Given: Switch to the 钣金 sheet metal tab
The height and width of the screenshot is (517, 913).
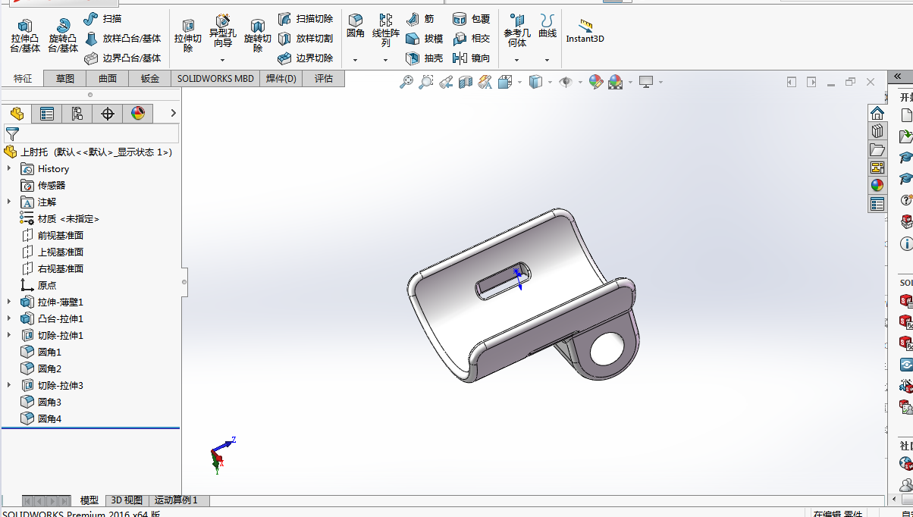Looking at the screenshot, I should [x=150, y=78].
